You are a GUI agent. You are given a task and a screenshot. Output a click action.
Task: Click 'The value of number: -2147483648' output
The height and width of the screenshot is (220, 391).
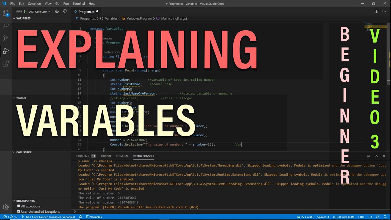tap(108, 202)
